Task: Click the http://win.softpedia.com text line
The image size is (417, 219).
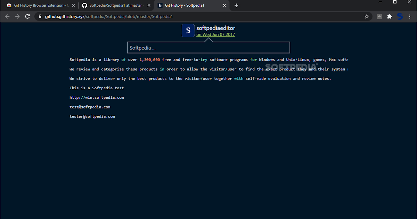Action: pos(97,97)
